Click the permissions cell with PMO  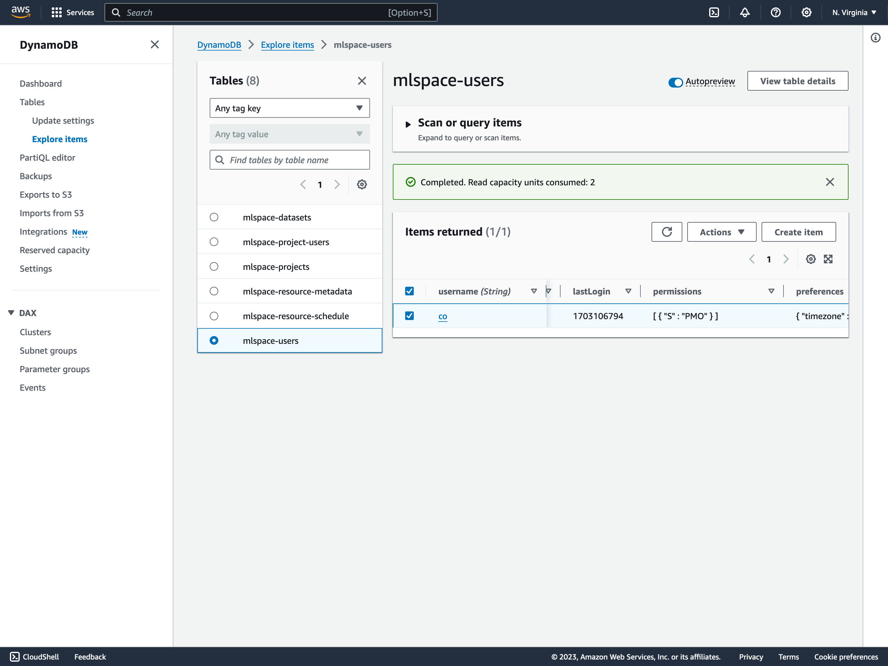point(685,316)
